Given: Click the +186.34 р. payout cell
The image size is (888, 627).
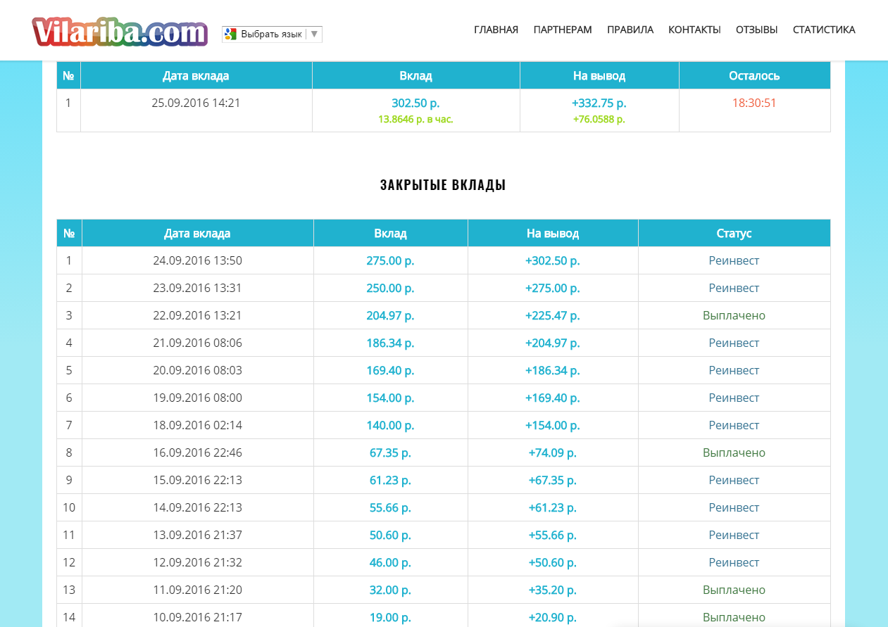Looking at the screenshot, I should coord(553,370).
